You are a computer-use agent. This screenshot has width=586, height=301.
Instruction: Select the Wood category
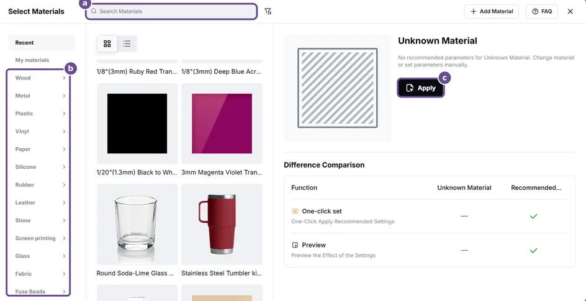point(23,78)
